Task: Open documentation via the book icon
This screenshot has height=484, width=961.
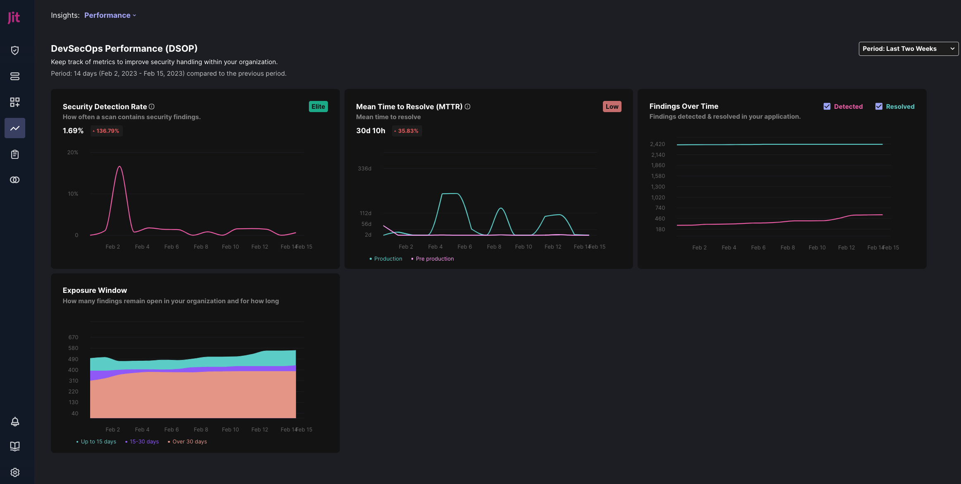Action: 15,446
